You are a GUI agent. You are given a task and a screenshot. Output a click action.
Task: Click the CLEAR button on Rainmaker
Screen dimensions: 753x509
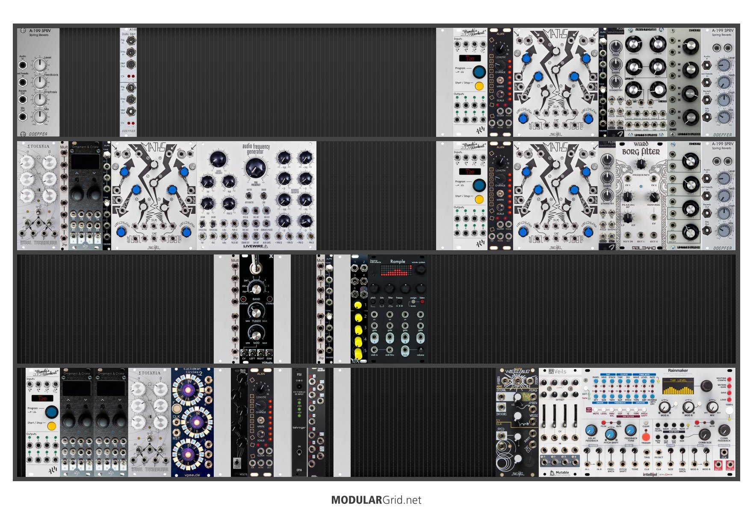[646, 423]
